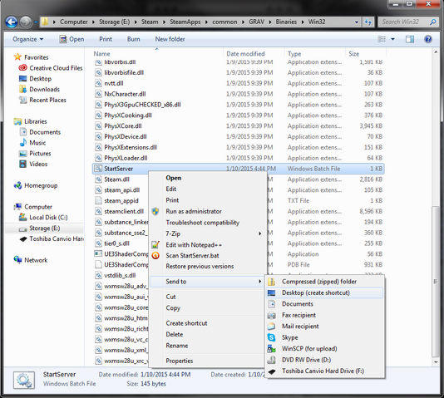Send to Compressed (zipped) folder

point(324,282)
